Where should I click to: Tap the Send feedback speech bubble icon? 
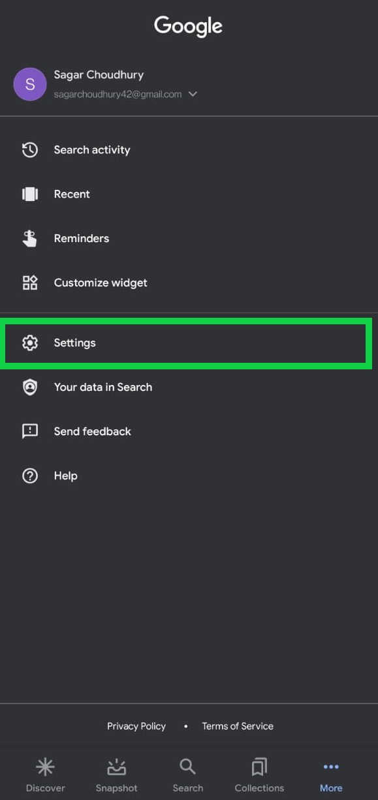click(30, 431)
